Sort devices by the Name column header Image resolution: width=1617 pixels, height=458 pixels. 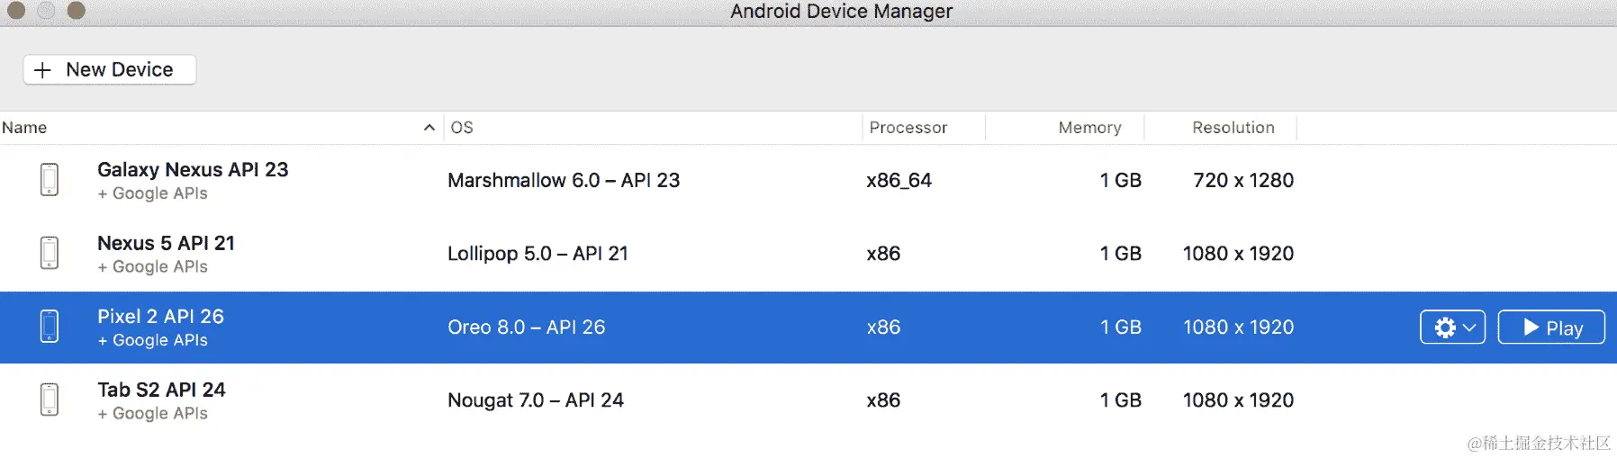(221, 128)
